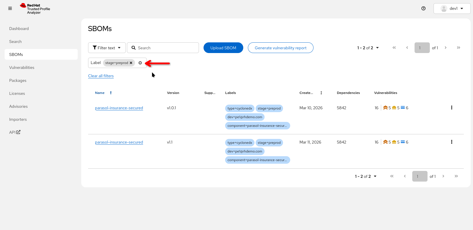Open parasol-insurance-secured v1.0.1 SBOM link
The width and height of the screenshot is (473, 230).
(x=119, y=108)
